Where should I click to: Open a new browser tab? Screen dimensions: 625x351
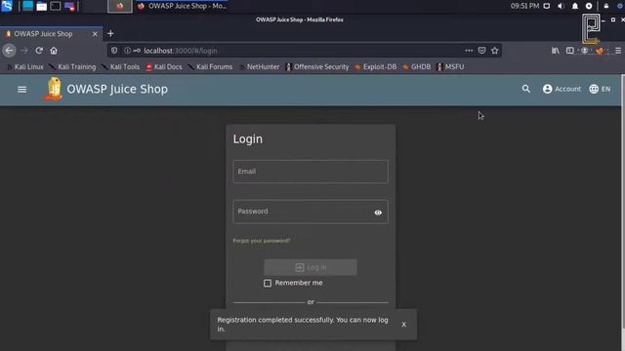pyautogui.click(x=110, y=34)
